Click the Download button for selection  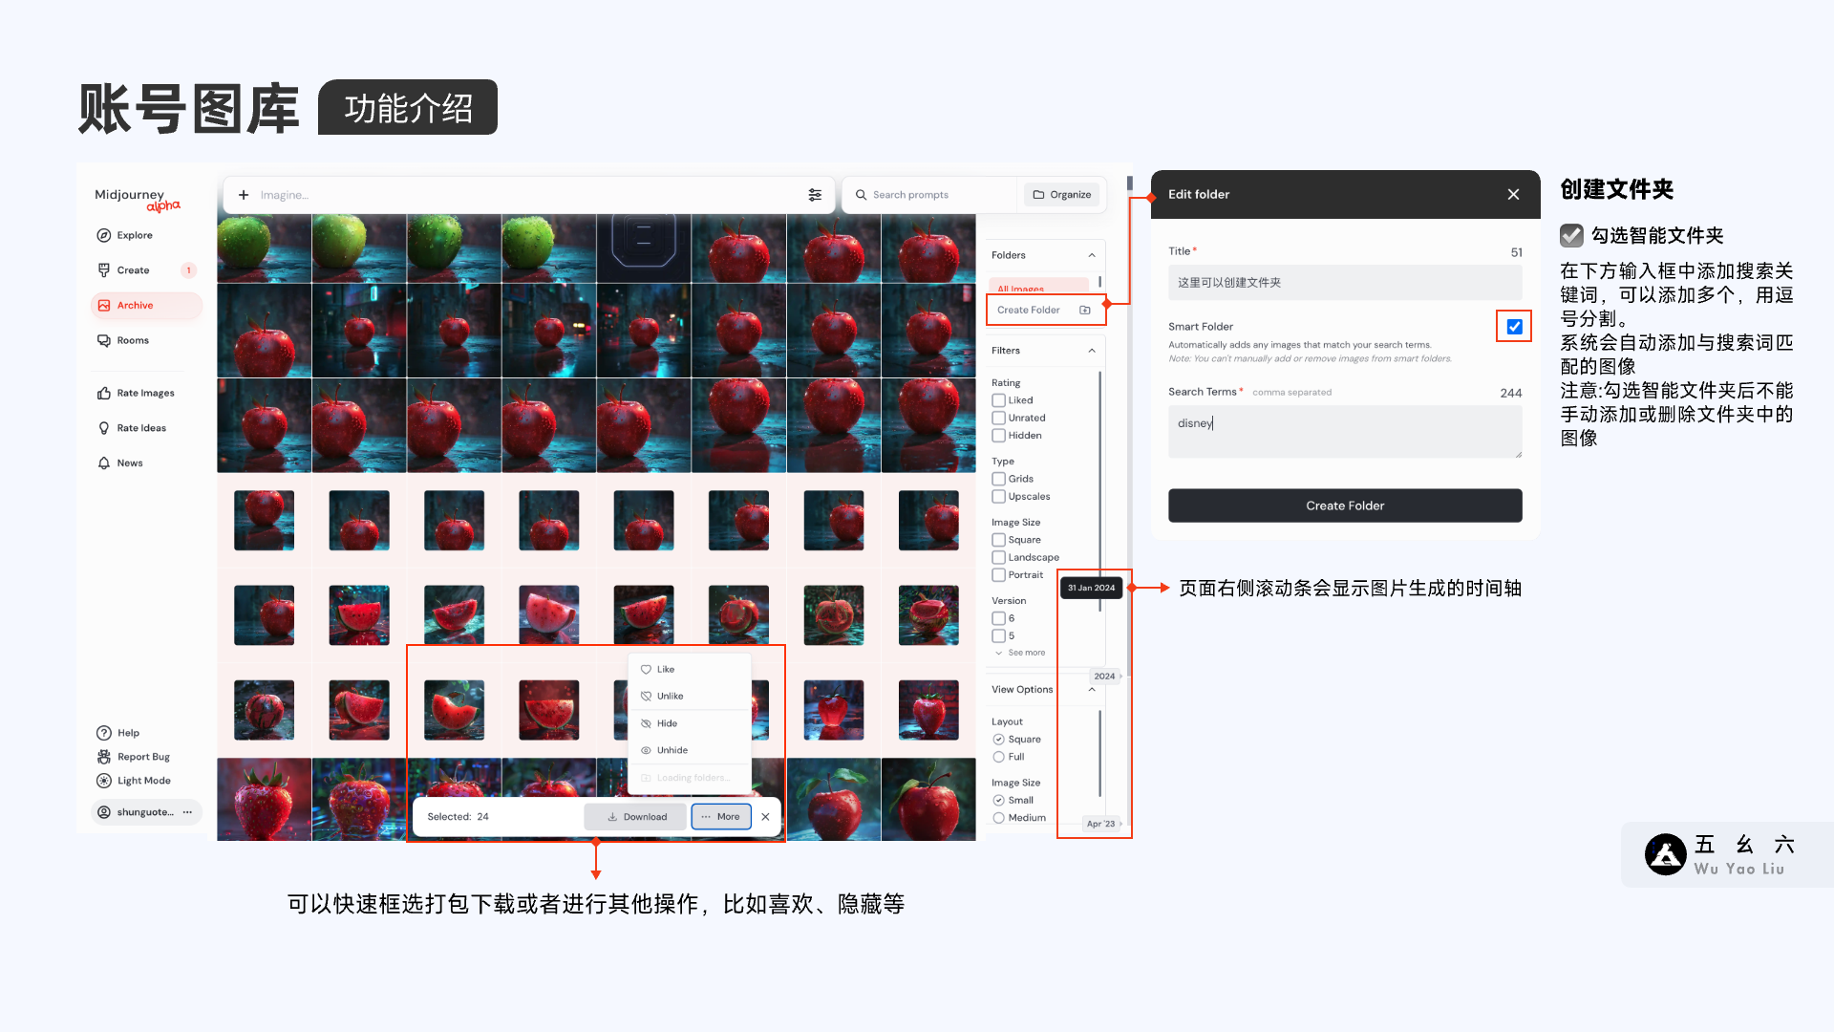point(636,817)
